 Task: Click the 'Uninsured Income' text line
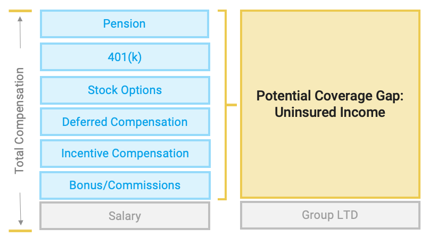(x=329, y=113)
